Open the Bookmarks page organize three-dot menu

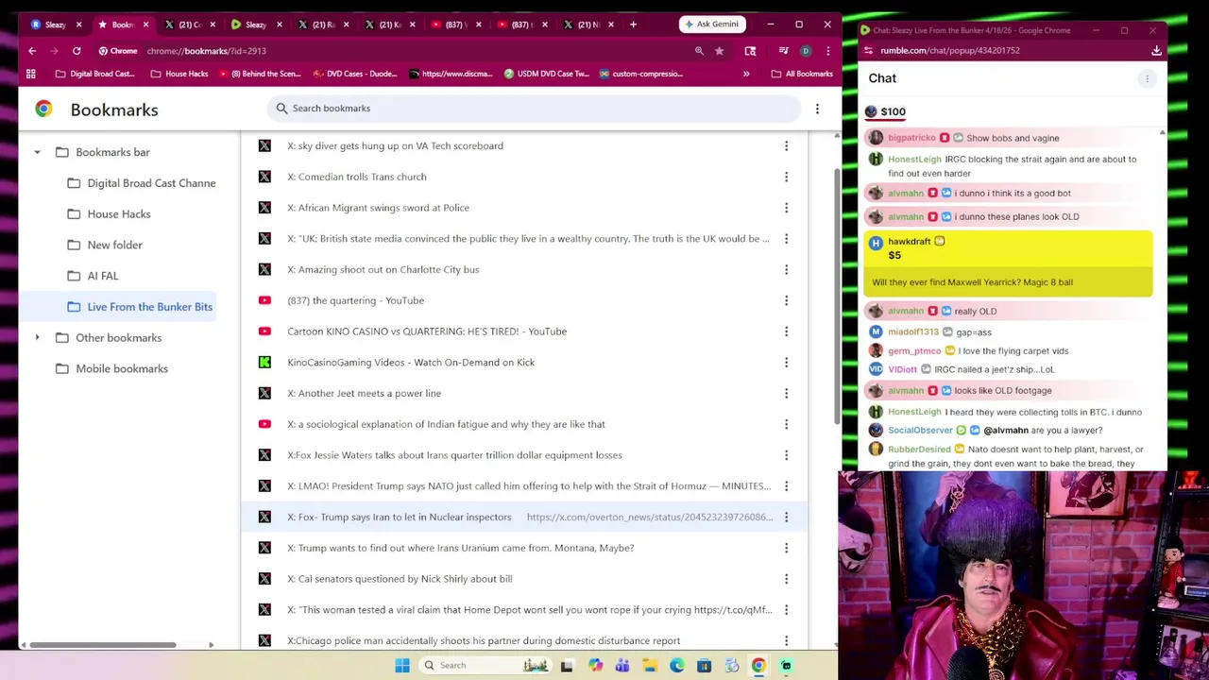[x=817, y=110]
